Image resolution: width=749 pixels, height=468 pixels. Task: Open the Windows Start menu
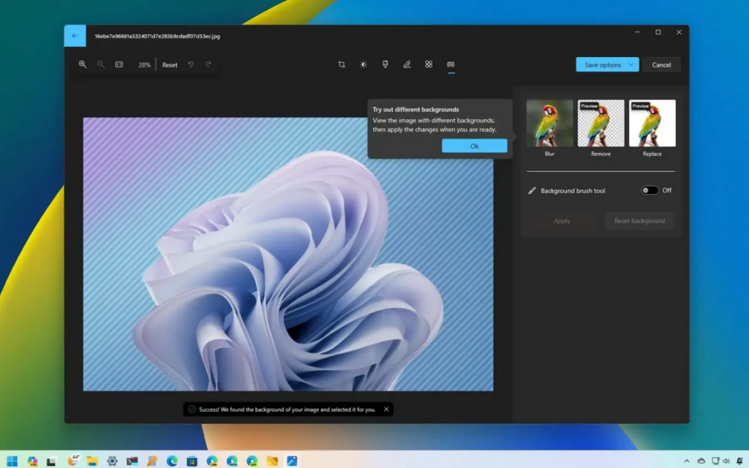pyautogui.click(x=12, y=461)
